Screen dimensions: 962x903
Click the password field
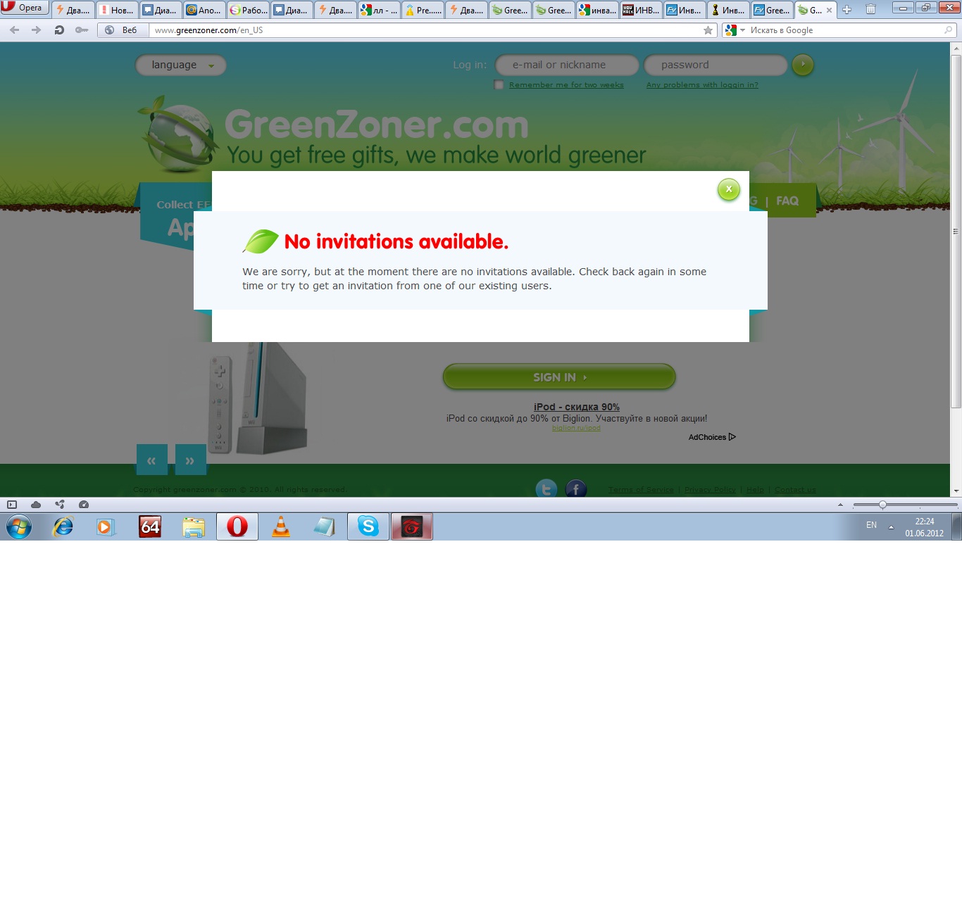(x=716, y=65)
